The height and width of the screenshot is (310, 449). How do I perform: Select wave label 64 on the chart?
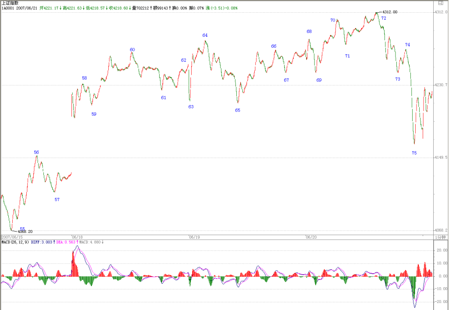tap(205, 35)
